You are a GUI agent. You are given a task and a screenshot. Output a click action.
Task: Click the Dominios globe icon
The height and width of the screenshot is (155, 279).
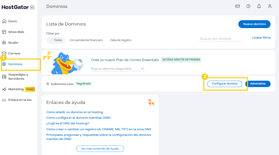click(x=4, y=64)
